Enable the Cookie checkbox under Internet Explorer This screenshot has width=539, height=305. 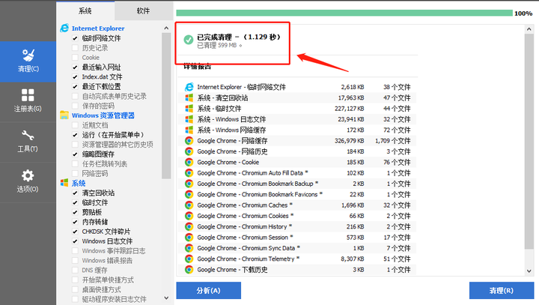coord(75,57)
